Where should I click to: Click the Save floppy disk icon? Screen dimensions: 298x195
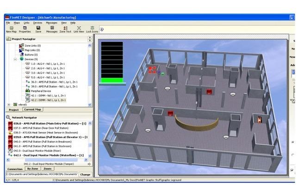[38, 29]
